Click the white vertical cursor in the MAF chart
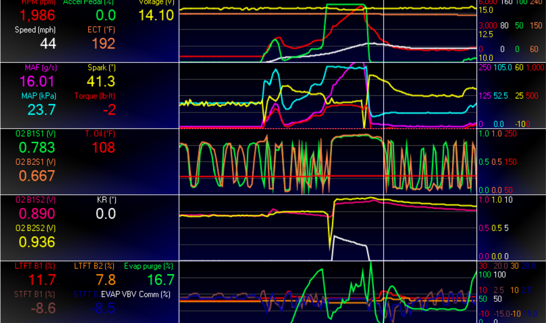Screen dimensions: 546x323 384,95
